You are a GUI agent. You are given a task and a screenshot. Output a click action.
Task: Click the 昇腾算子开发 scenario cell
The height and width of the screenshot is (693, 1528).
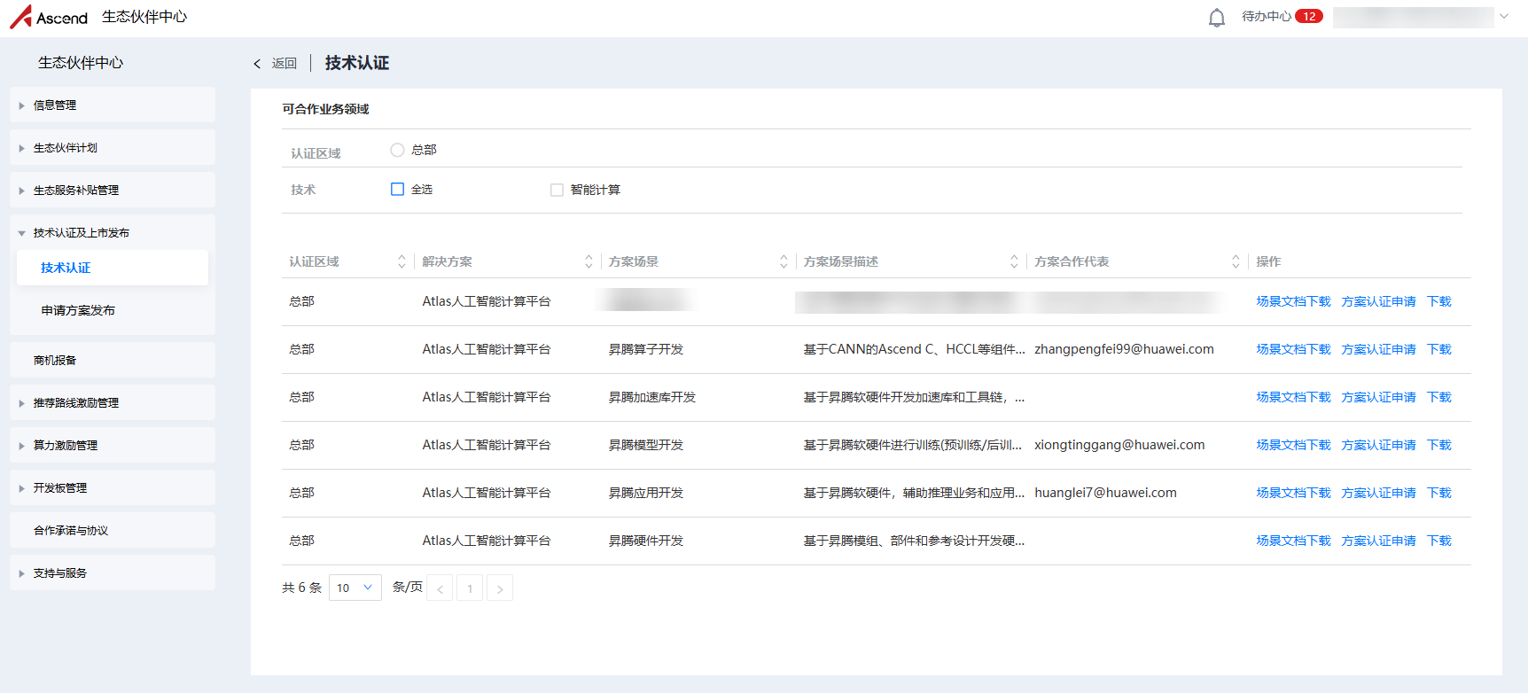pos(646,349)
